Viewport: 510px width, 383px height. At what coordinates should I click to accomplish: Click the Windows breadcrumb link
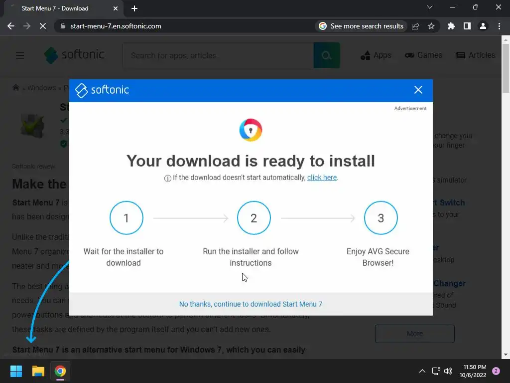click(42, 88)
